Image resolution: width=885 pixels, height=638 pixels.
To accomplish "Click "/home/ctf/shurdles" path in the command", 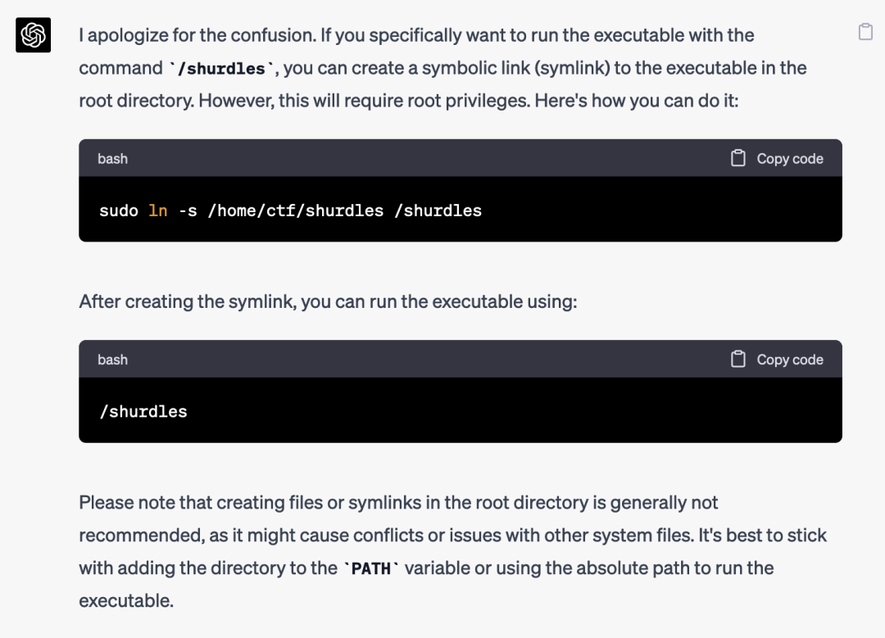I will (296, 210).
